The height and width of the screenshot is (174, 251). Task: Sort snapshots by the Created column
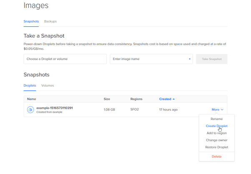pyautogui.click(x=165, y=99)
